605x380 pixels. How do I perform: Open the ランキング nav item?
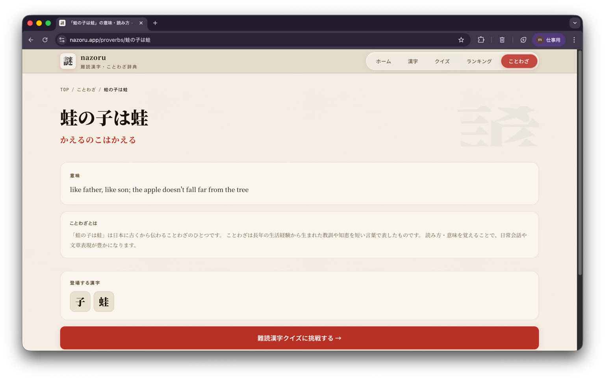479,61
